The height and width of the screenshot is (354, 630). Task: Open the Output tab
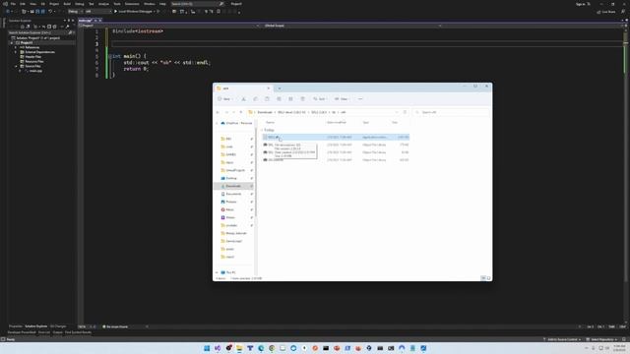(58, 332)
